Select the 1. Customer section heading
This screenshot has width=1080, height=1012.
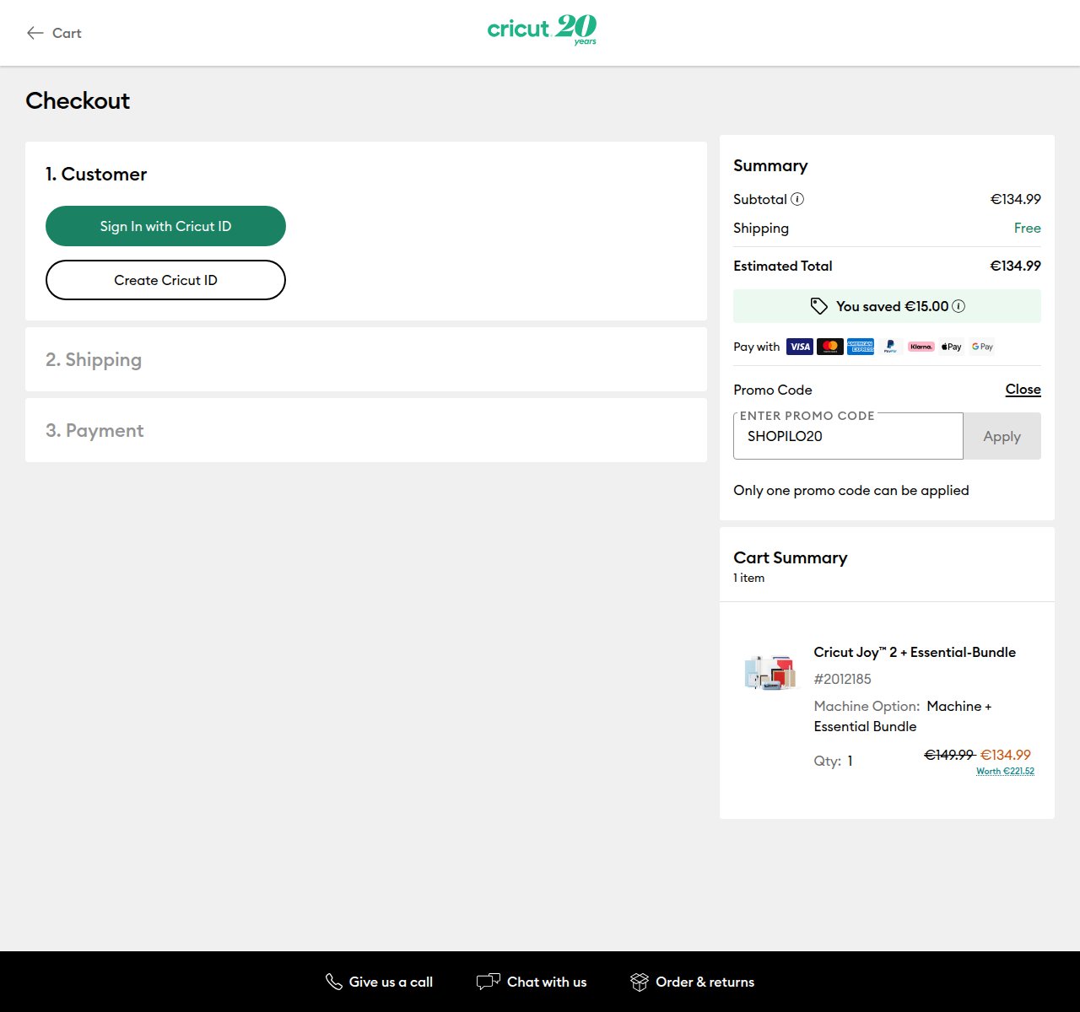[96, 174]
